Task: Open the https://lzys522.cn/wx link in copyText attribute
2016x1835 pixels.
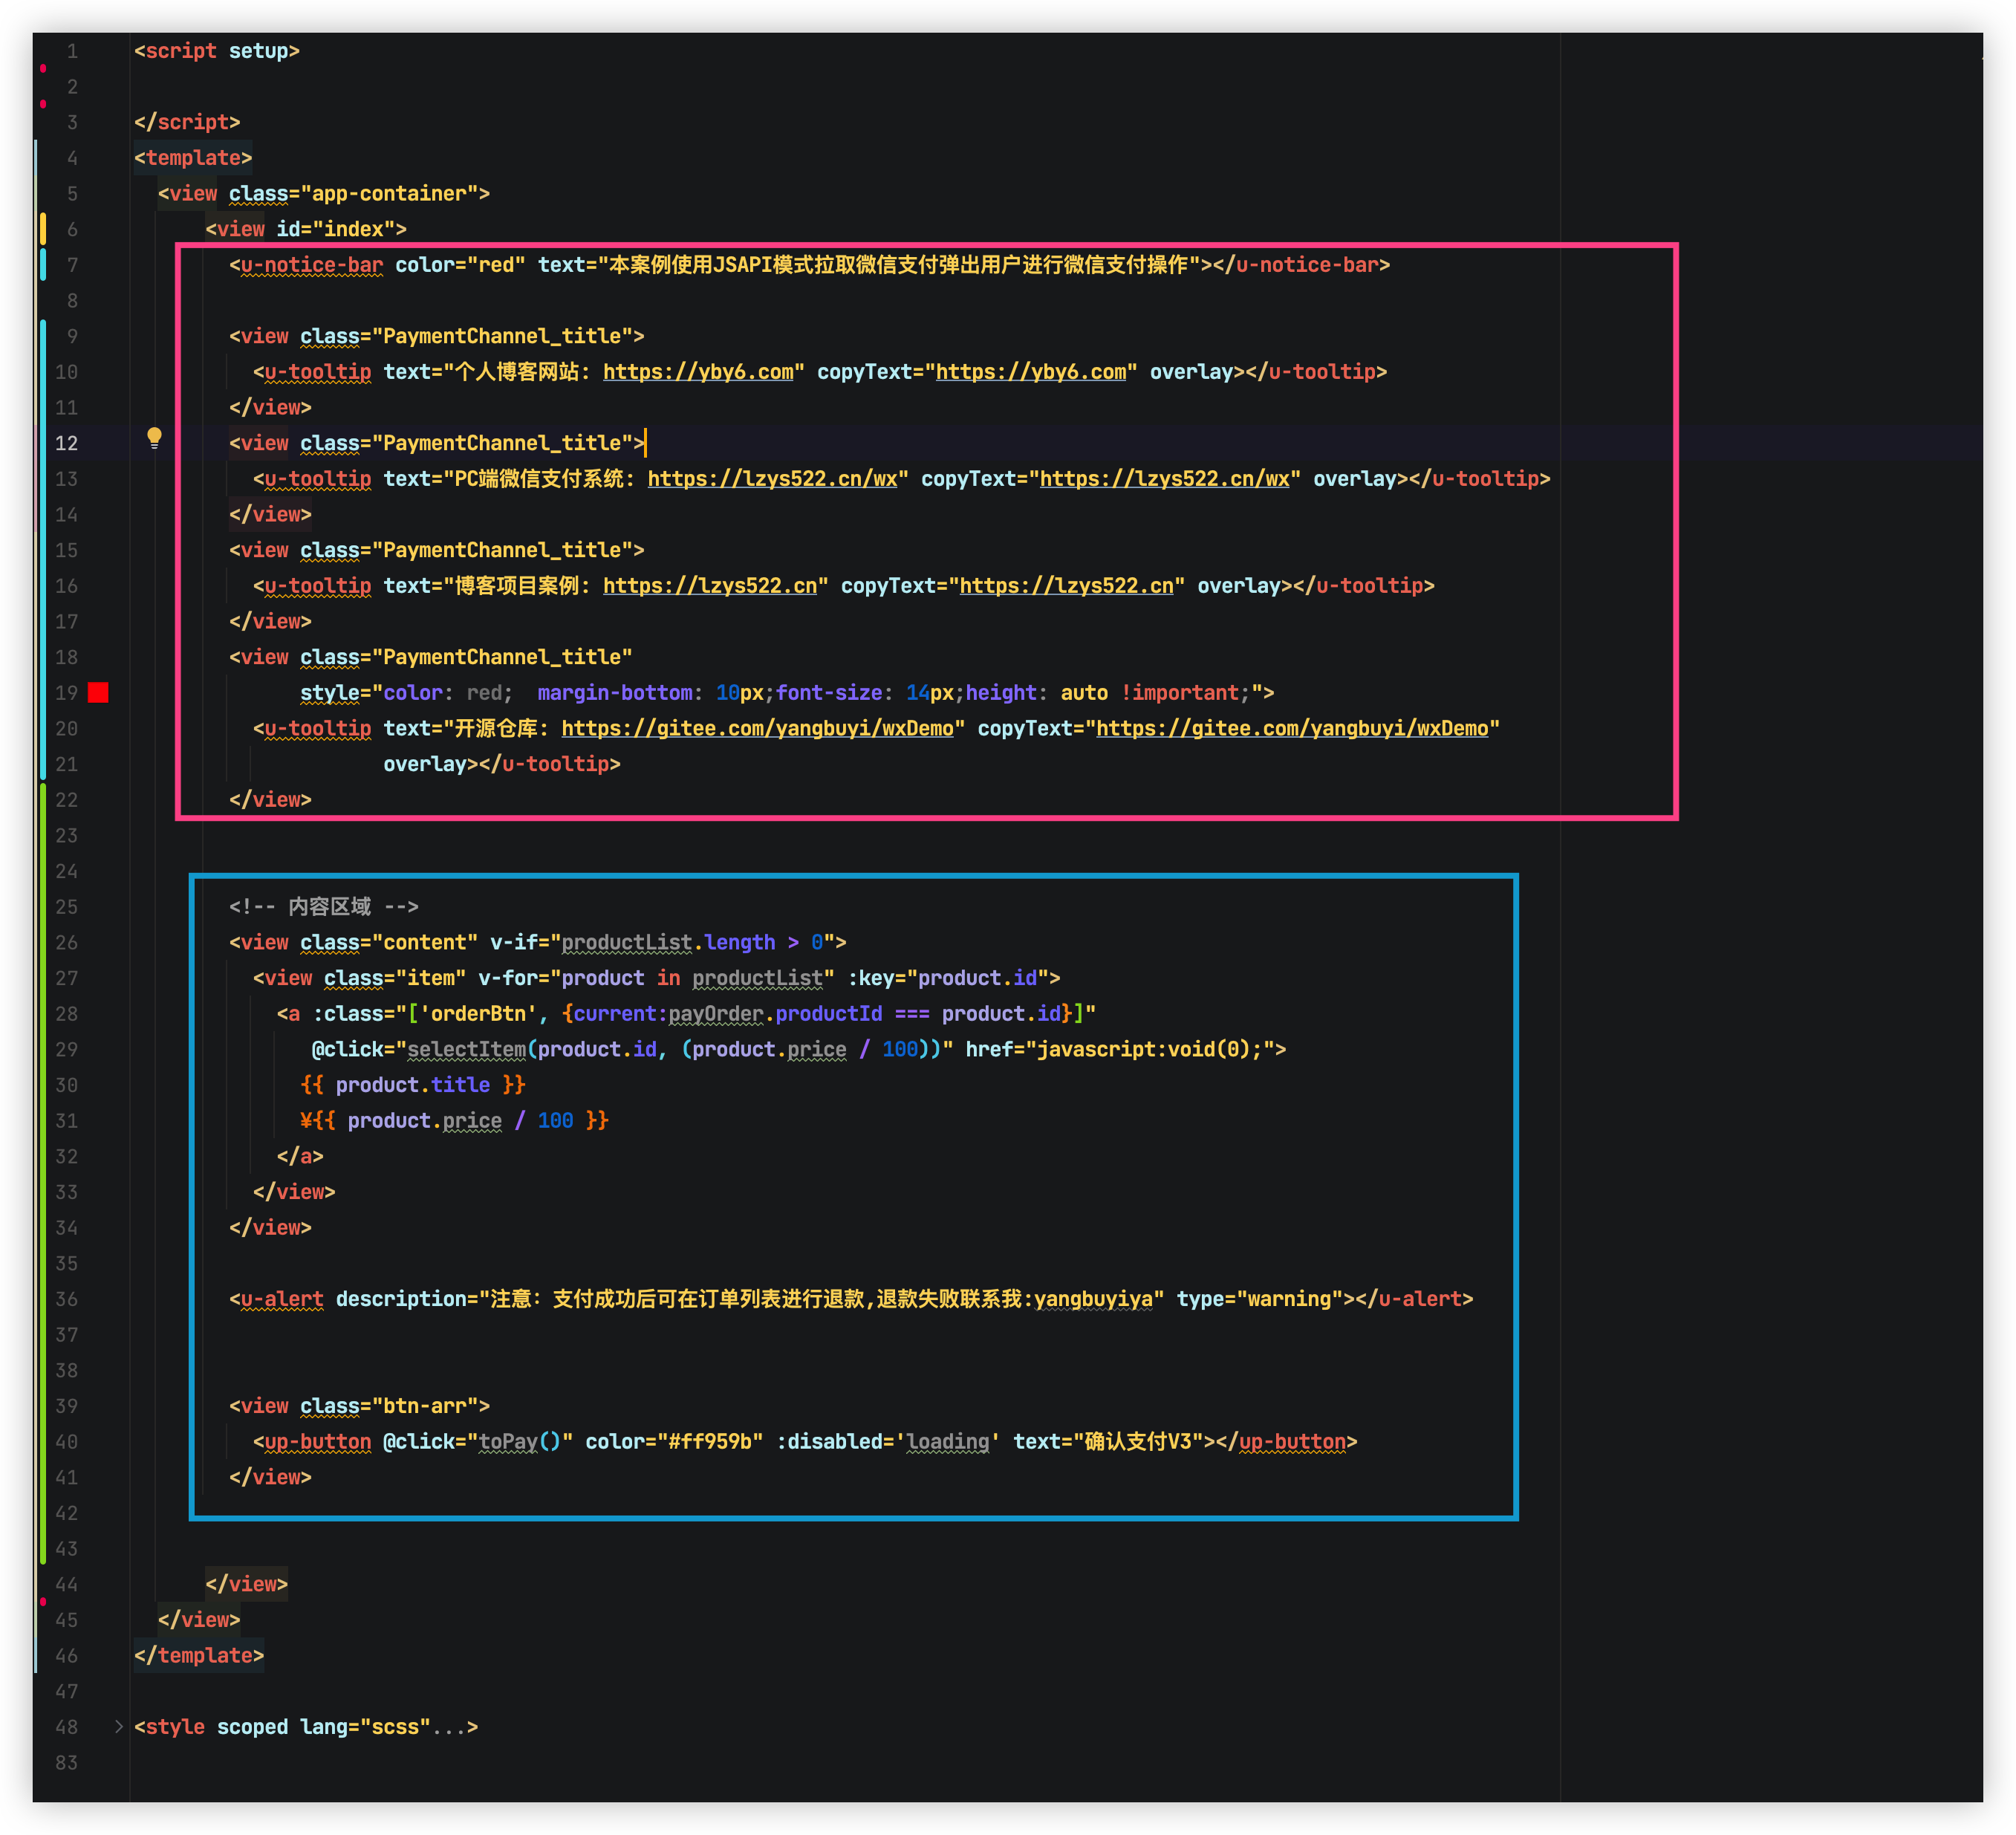Action: click(x=1164, y=479)
